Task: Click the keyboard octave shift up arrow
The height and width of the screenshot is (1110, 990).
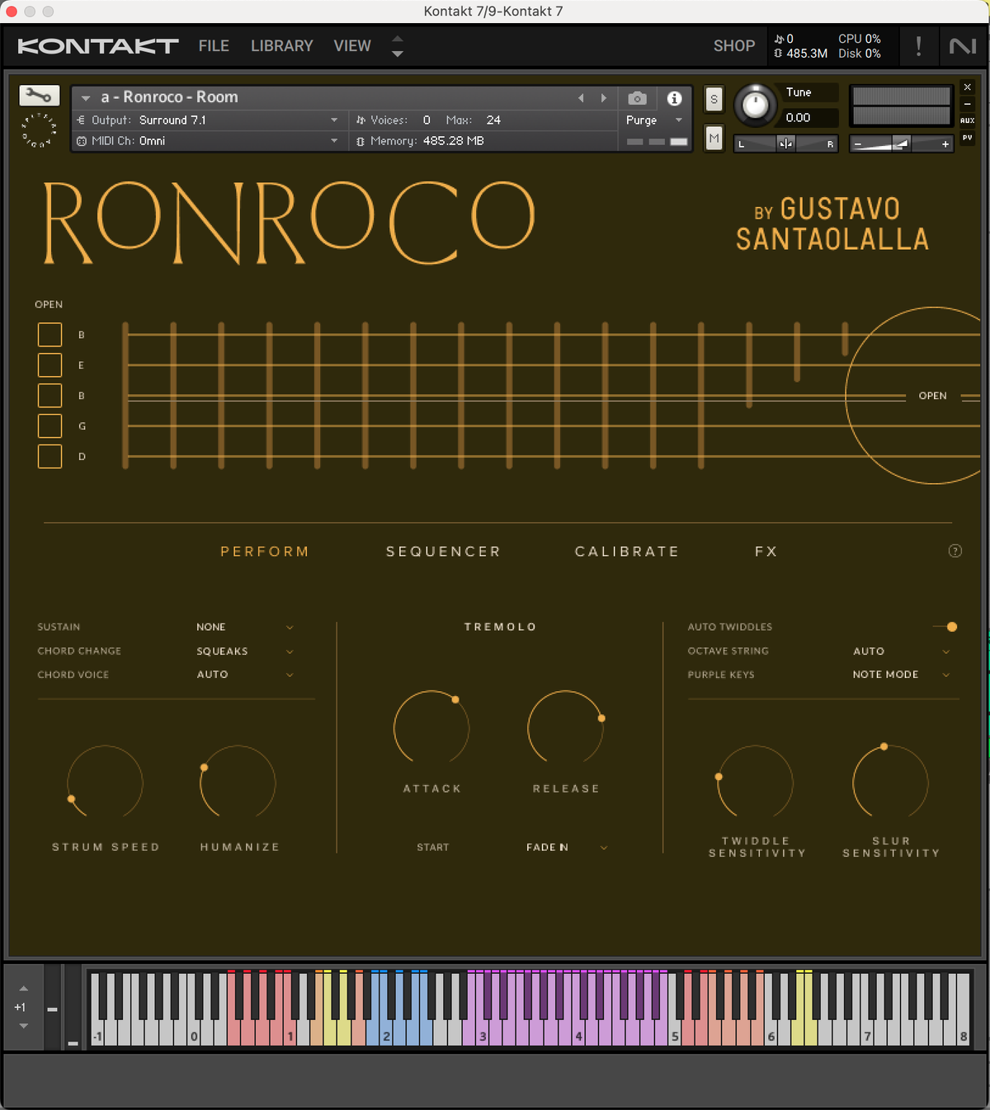Action: point(24,988)
